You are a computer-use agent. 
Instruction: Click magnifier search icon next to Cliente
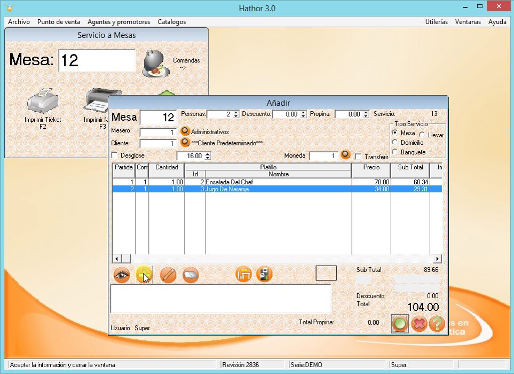pos(185,142)
